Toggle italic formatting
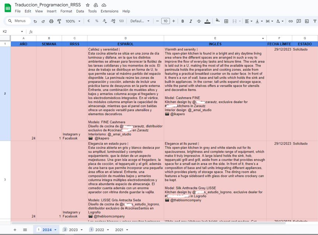 tap(191, 21)
